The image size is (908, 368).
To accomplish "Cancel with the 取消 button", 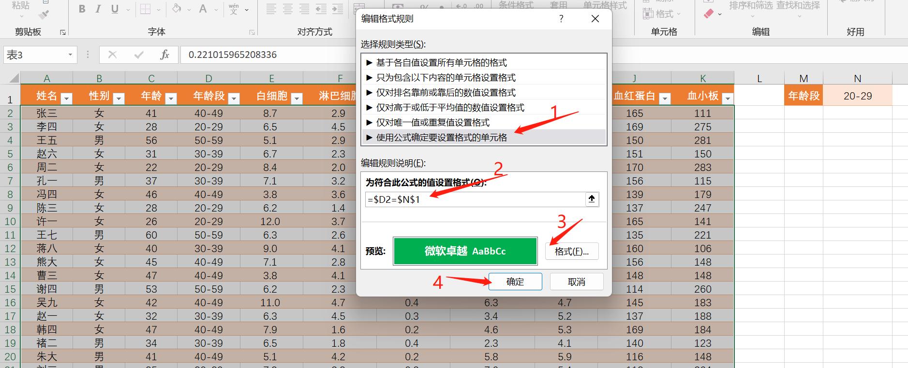I will [x=577, y=282].
